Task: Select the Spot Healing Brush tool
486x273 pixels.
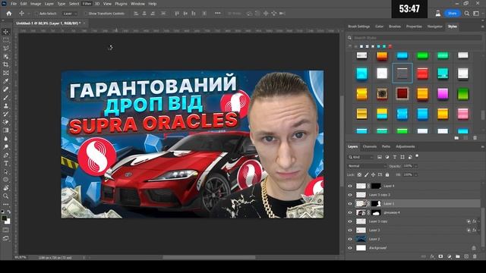Action: point(6,89)
